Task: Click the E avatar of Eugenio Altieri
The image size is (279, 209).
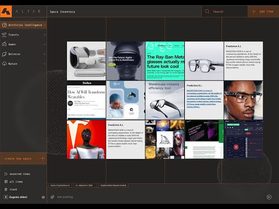Action: [6, 197]
